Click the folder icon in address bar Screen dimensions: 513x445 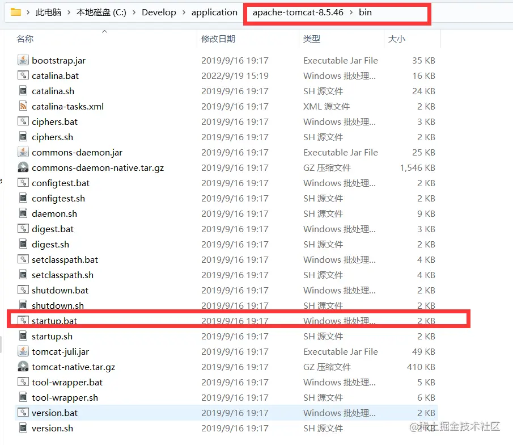click(x=16, y=12)
